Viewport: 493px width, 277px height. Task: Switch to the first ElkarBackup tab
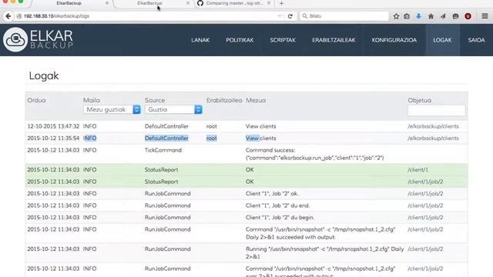[69, 3]
